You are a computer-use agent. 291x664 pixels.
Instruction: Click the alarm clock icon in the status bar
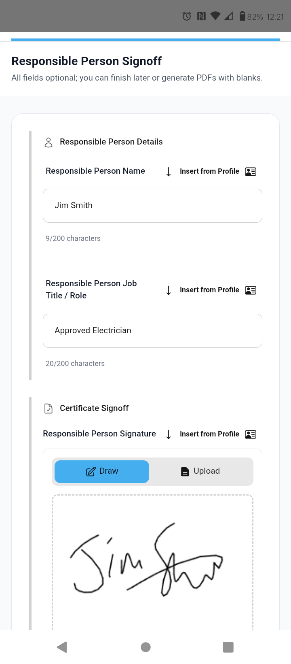pos(186,16)
